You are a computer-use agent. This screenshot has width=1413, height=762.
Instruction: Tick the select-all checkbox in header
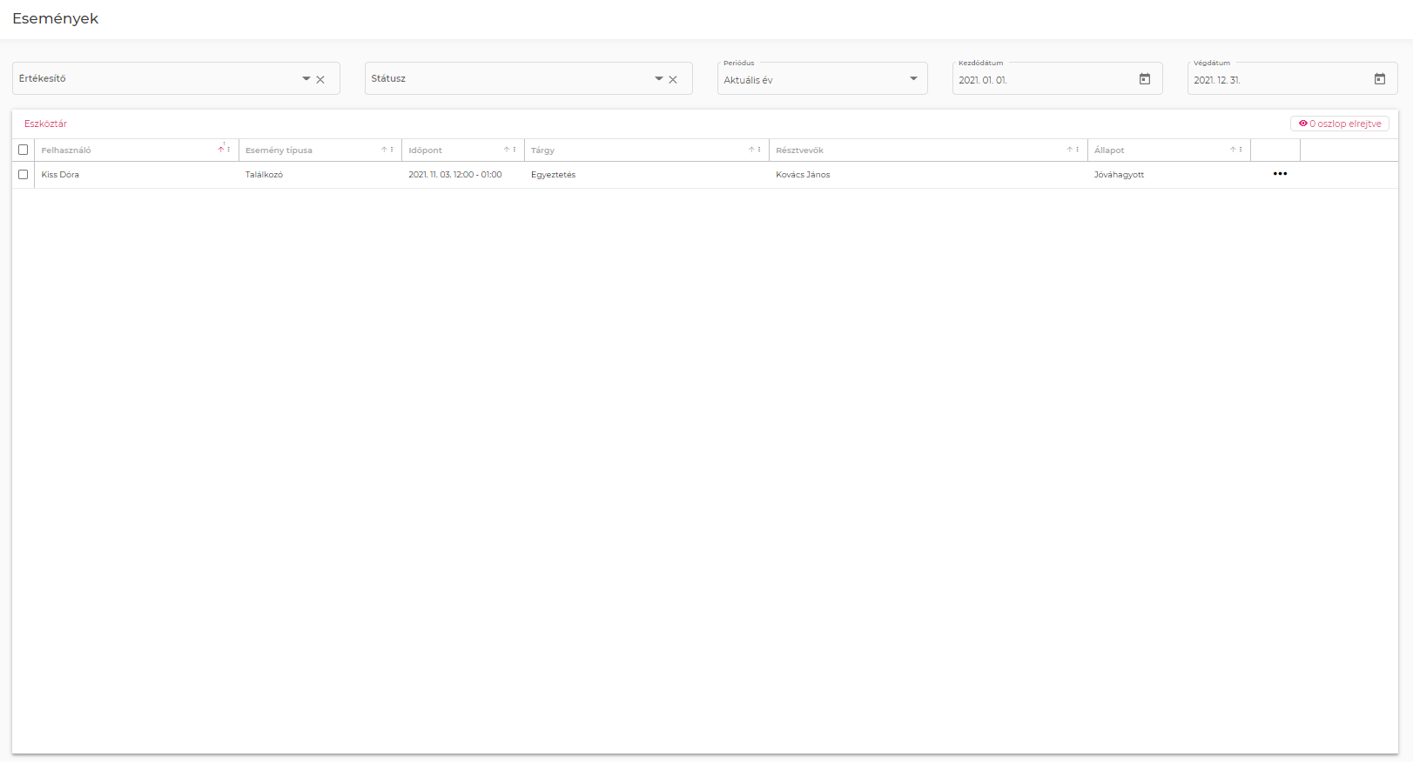click(24, 150)
